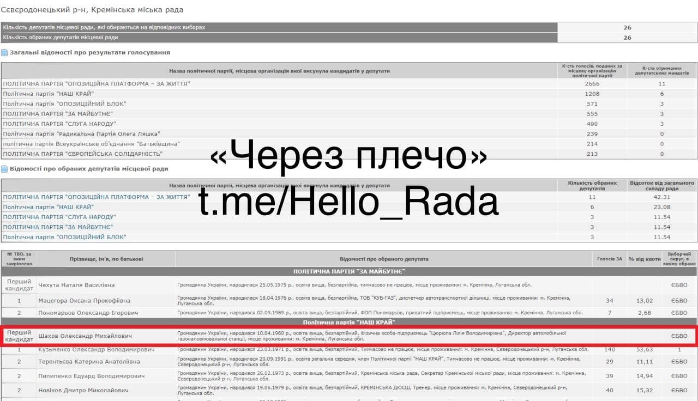Click the "Радикальна Партія Олега Ляшка" results row
Viewport: 698px width, 401px height.
pyautogui.click(x=82, y=134)
